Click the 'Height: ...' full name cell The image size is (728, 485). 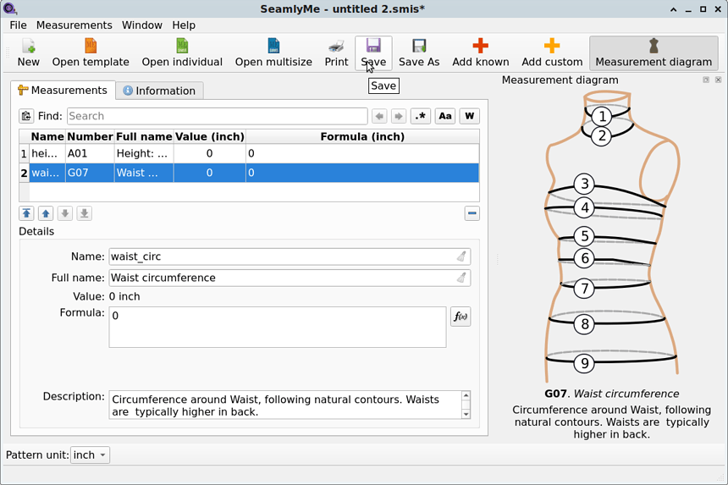pos(144,153)
